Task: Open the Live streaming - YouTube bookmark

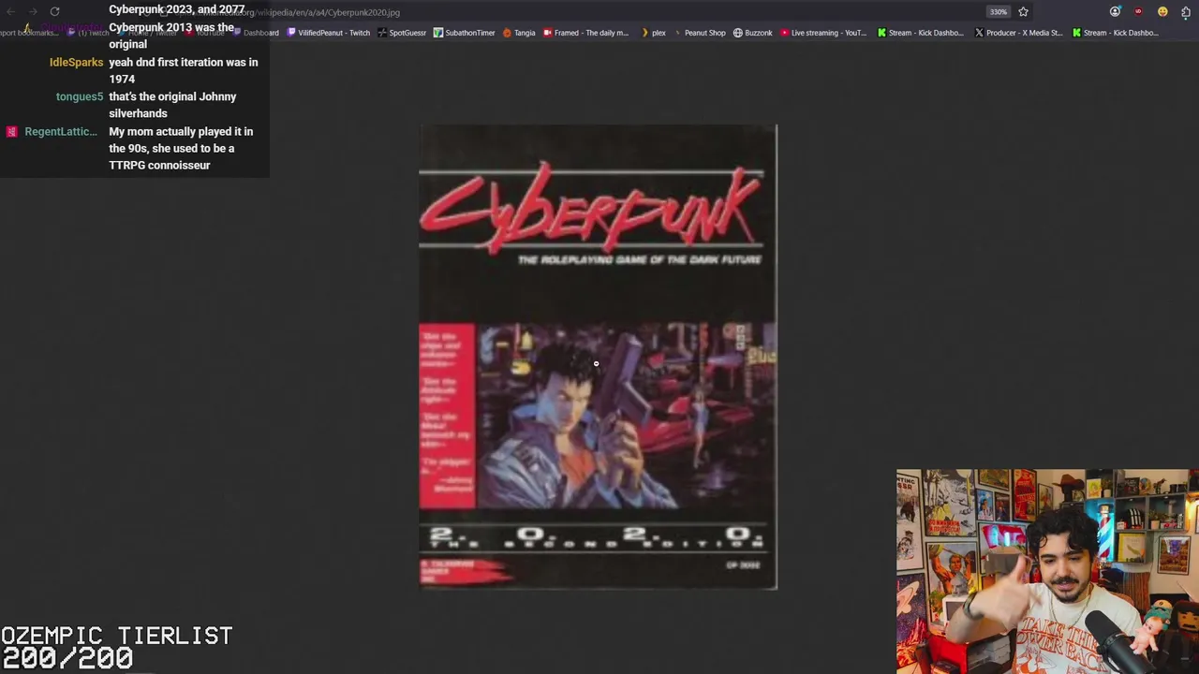Action: coord(823,33)
